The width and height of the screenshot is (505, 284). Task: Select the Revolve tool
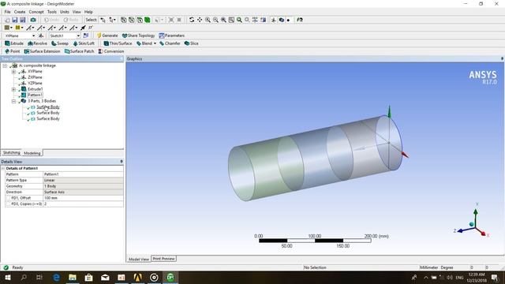point(37,43)
